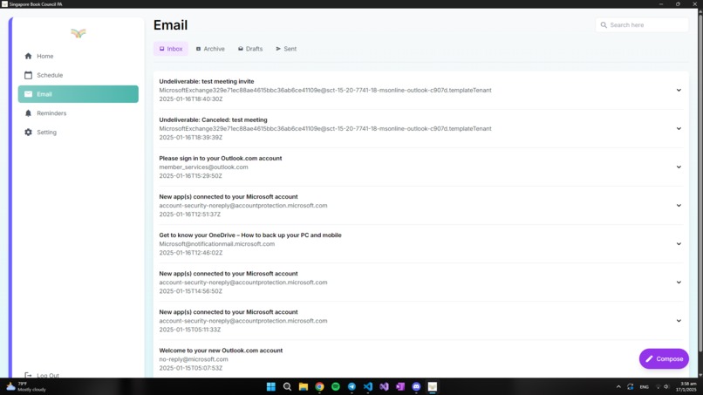Click sender no-reply@microsoft.com
The image size is (703, 395).
click(194, 359)
